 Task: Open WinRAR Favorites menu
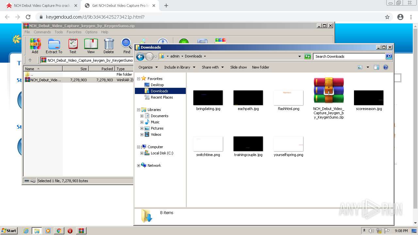[x=74, y=32]
